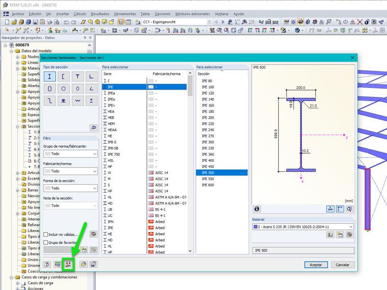Viewport: 387px width, 290px height.
Task: Open the Cálculo menu
Action: pos(80,14)
